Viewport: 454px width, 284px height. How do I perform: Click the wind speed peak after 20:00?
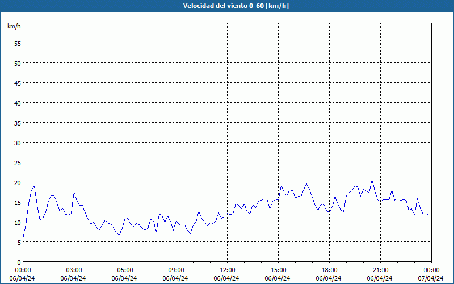click(372, 179)
